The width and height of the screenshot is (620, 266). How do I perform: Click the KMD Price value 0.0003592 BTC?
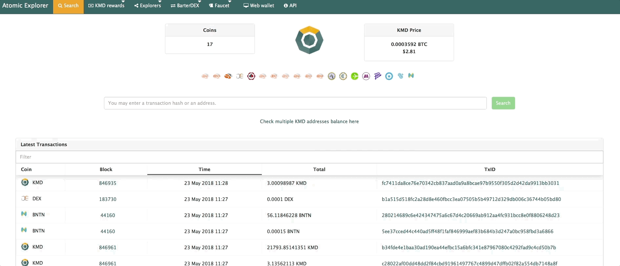pos(409,44)
